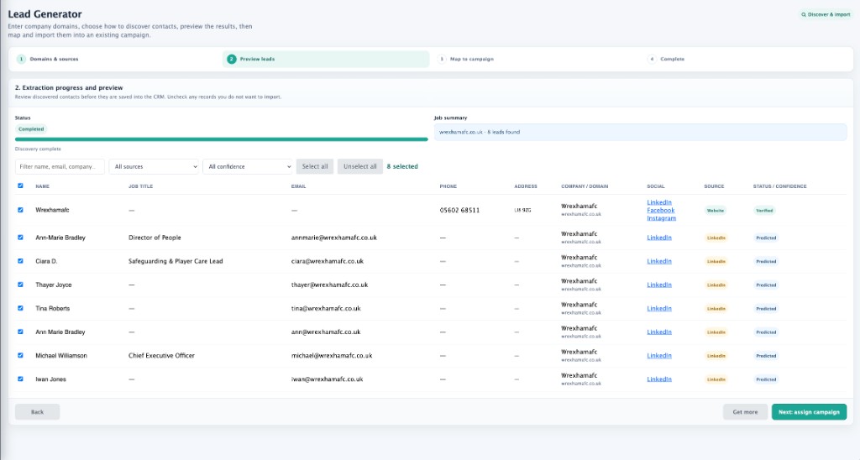Uncheck the Ann-Marie Bradley Director row checkbox
Viewport: 860px width, 460px height.
pos(20,238)
